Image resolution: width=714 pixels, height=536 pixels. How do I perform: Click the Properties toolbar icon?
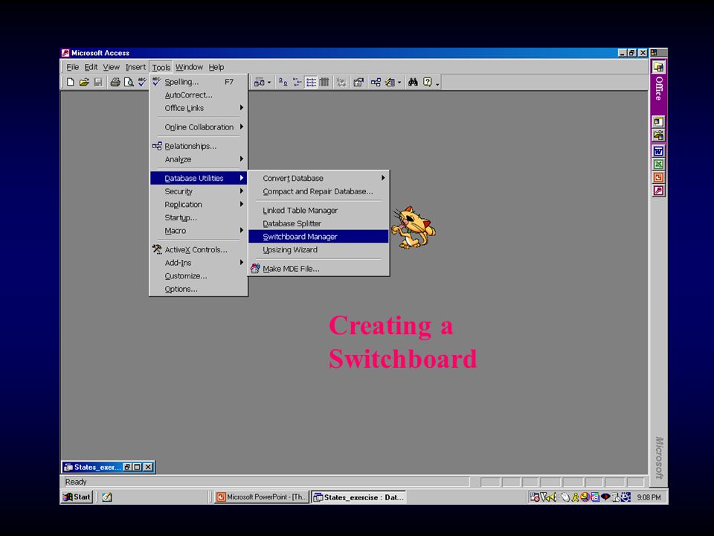[x=358, y=83]
